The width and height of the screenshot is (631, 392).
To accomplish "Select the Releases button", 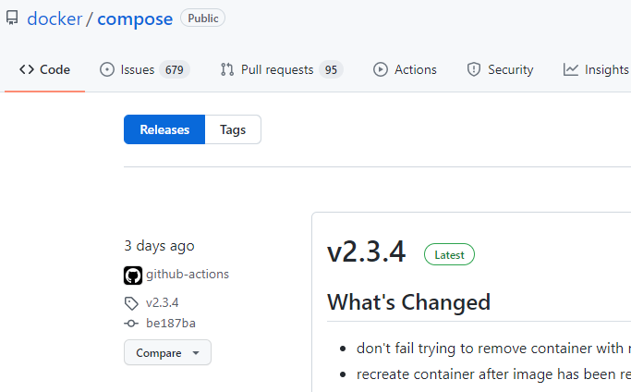I will 164,129.
